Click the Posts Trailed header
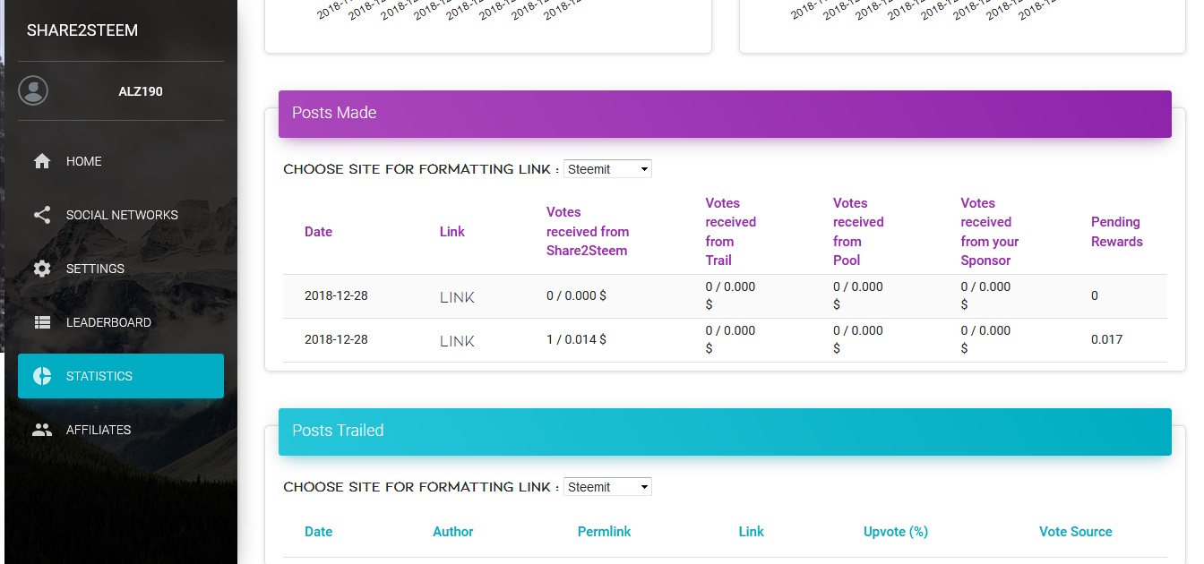This screenshot has height=564, width=1204. tap(725, 432)
